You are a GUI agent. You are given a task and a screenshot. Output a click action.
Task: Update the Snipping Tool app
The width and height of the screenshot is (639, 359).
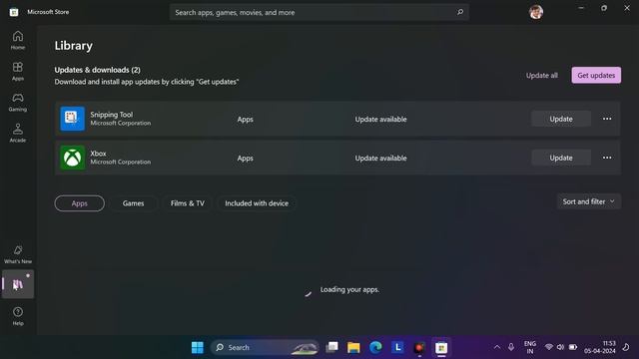[x=561, y=119]
